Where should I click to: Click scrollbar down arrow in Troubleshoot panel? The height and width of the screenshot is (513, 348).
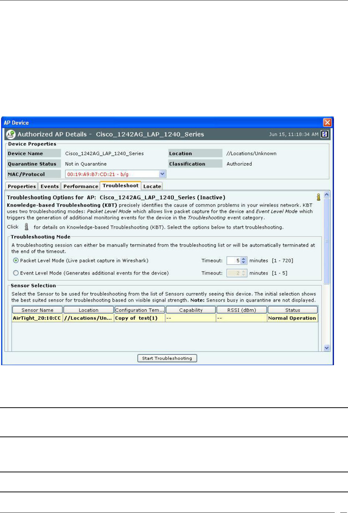(327, 348)
